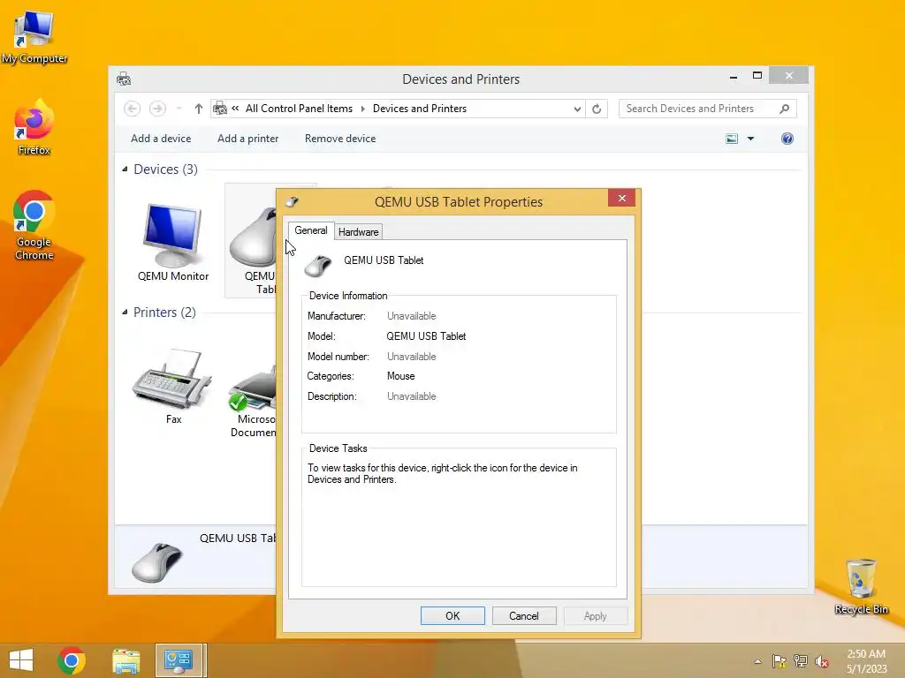This screenshot has width=905, height=678.
Task: Click the taskbar clock and date
Action: (x=867, y=661)
